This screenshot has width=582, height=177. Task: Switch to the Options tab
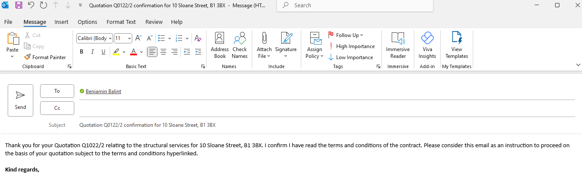tap(87, 22)
